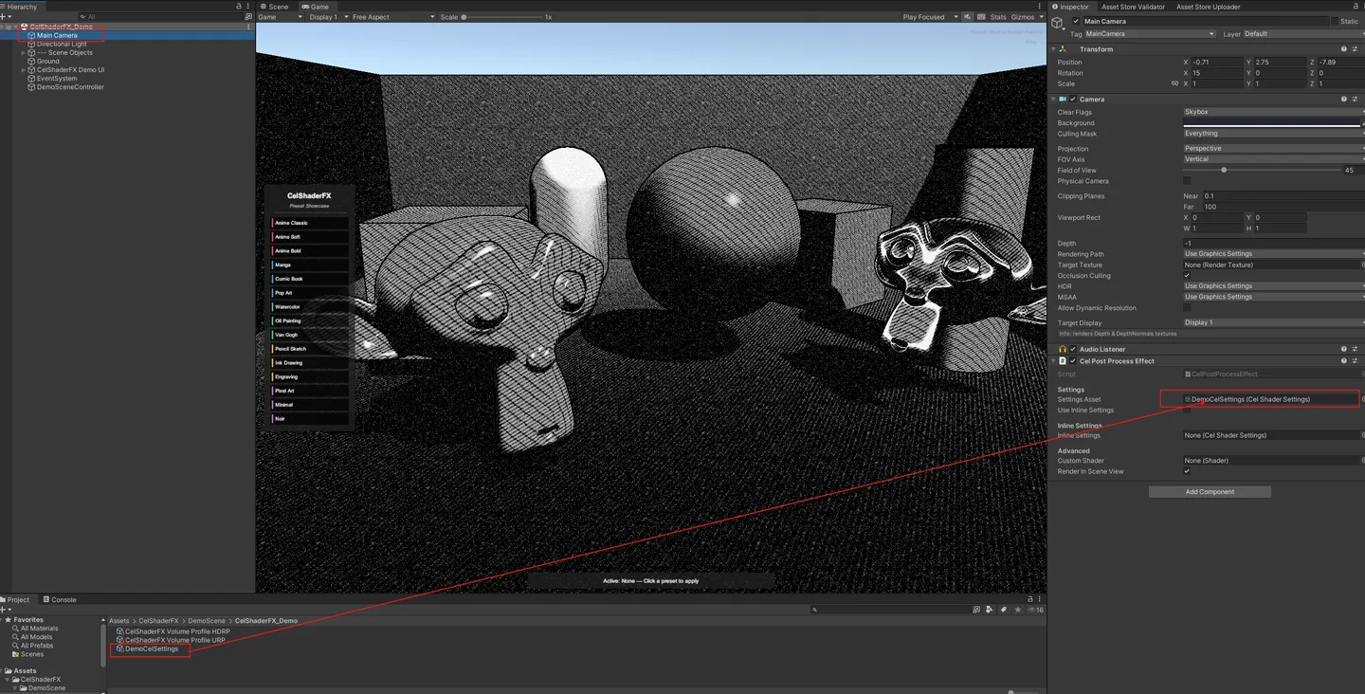1365x694 pixels.
Task: Open the Asset Store Validator tab
Action: (x=1132, y=7)
